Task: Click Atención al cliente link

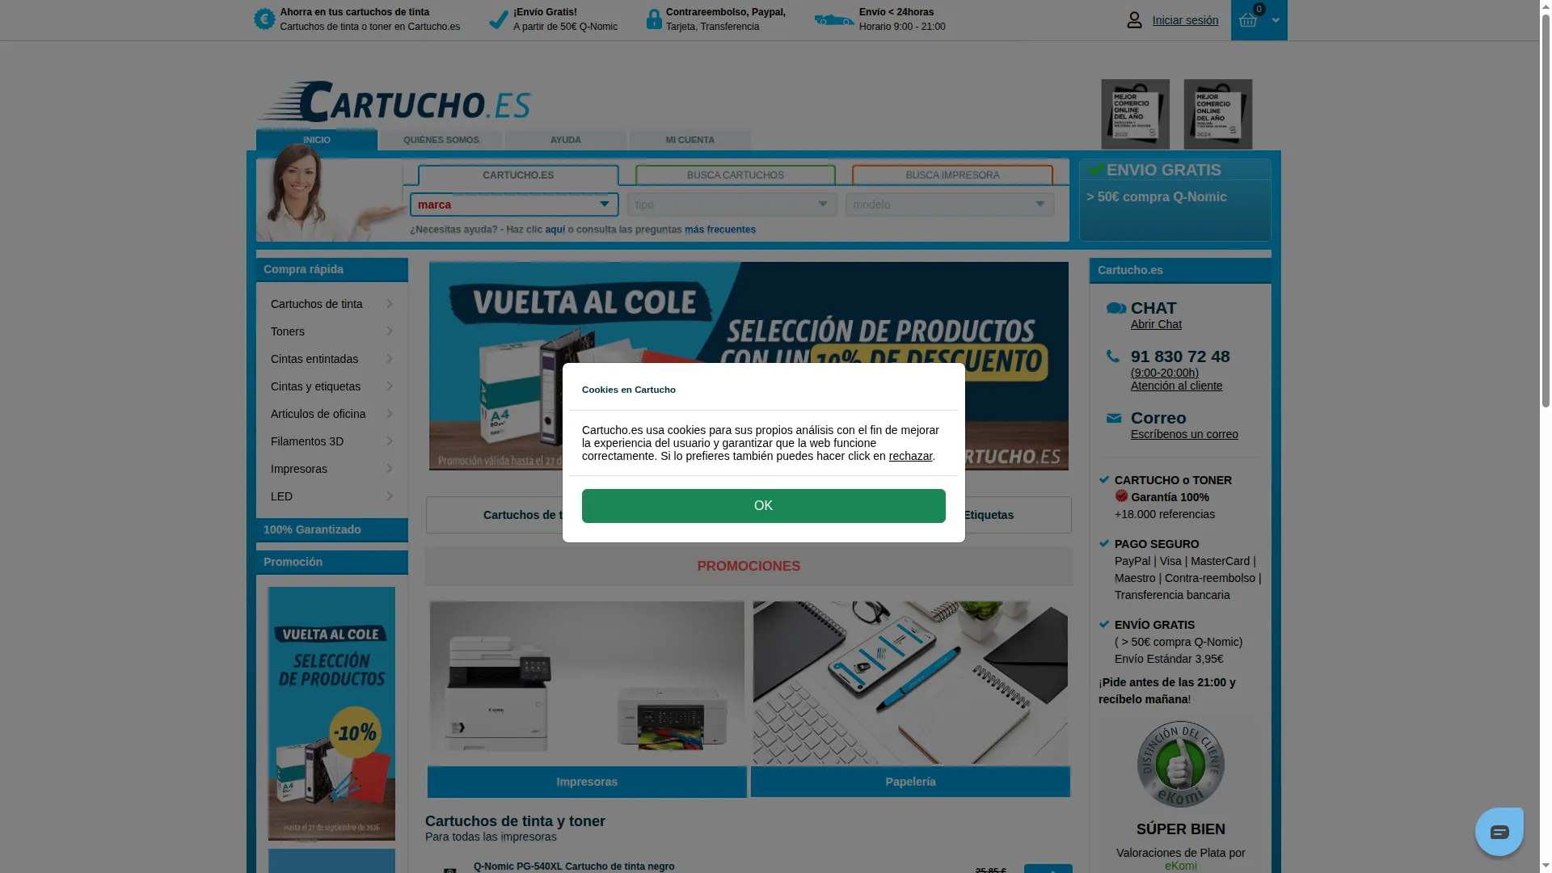Action: click(1176, 386)
